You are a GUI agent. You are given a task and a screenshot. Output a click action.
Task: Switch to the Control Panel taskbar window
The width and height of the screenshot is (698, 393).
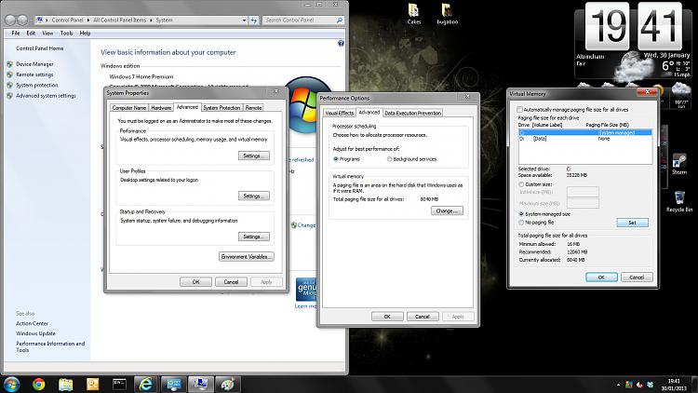[174, 384]
